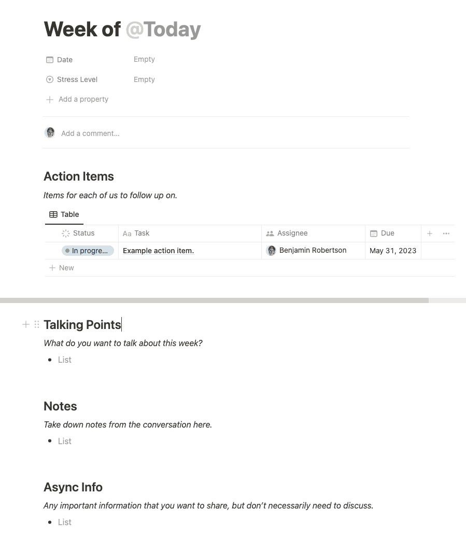Select the Table view tab
This screenshot has width=466, height=549.
pyautogui.click(x=64, y=214)
